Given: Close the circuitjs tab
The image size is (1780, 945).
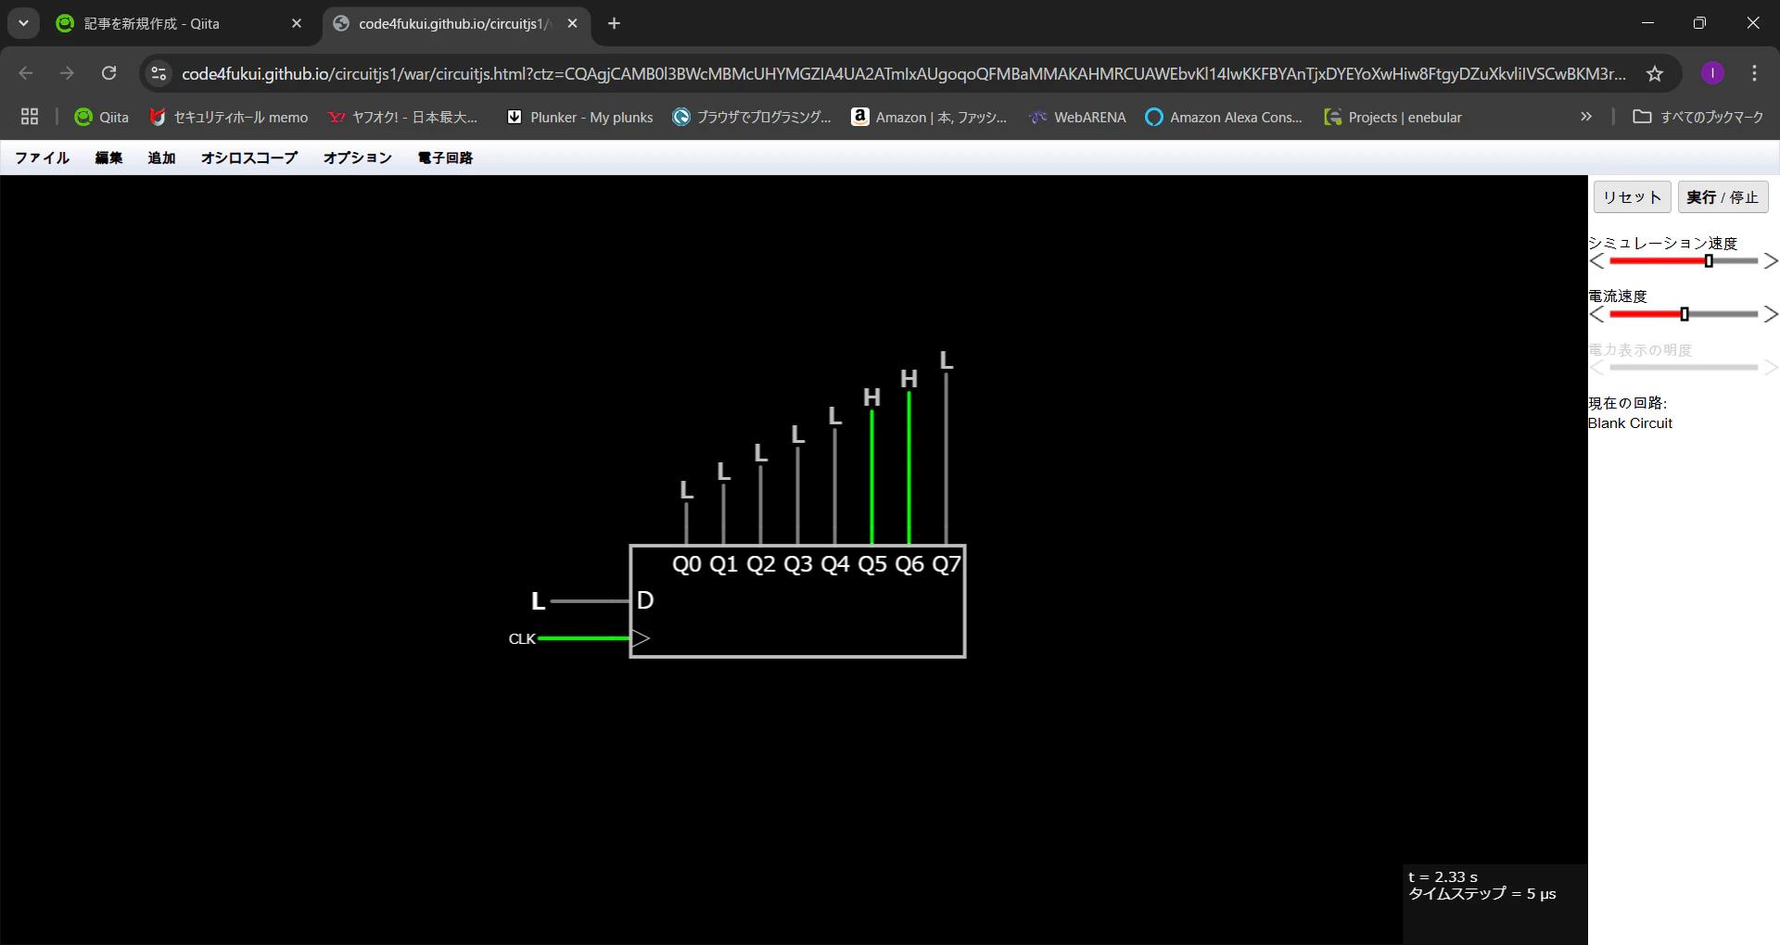Looking at the screenshot, I should (572, 23).
